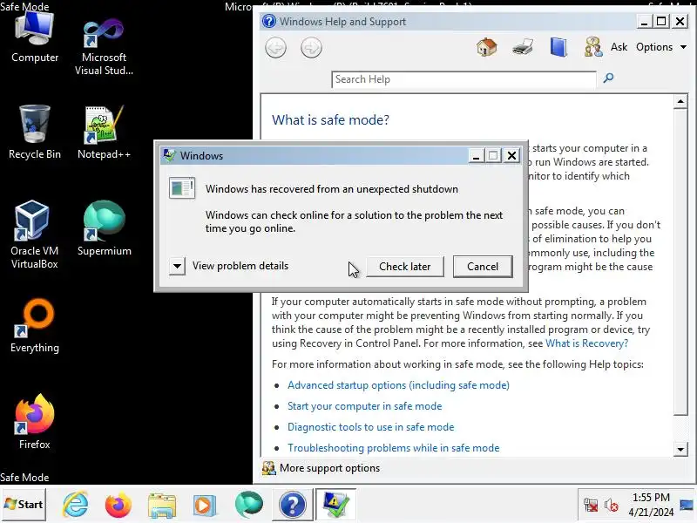The image size is (697, 523).
Task: Click Ask in the Help toolbar
Action: pyautogui.click(x=619, y=47)
